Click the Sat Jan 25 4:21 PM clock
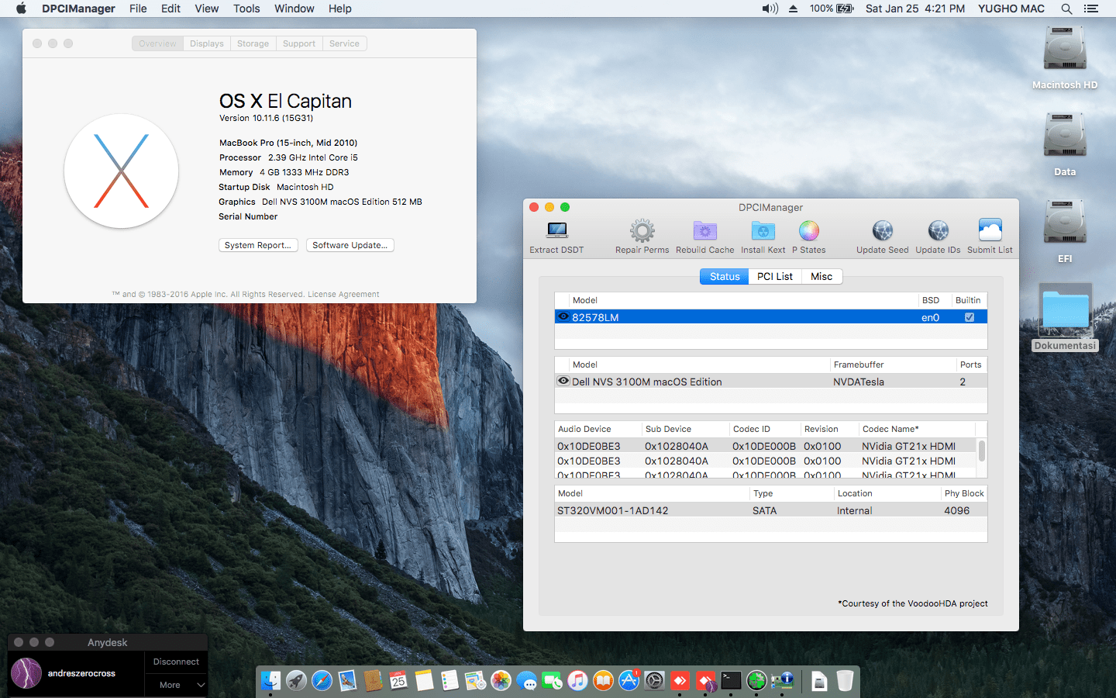This screenshot has height=698, width=1116. pyautogui.click(x=915, y=9)
